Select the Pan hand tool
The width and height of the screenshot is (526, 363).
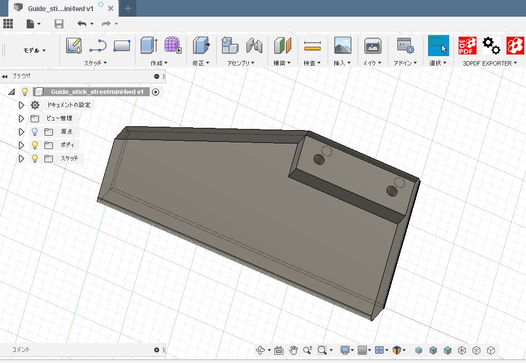[x=293, y=351]
